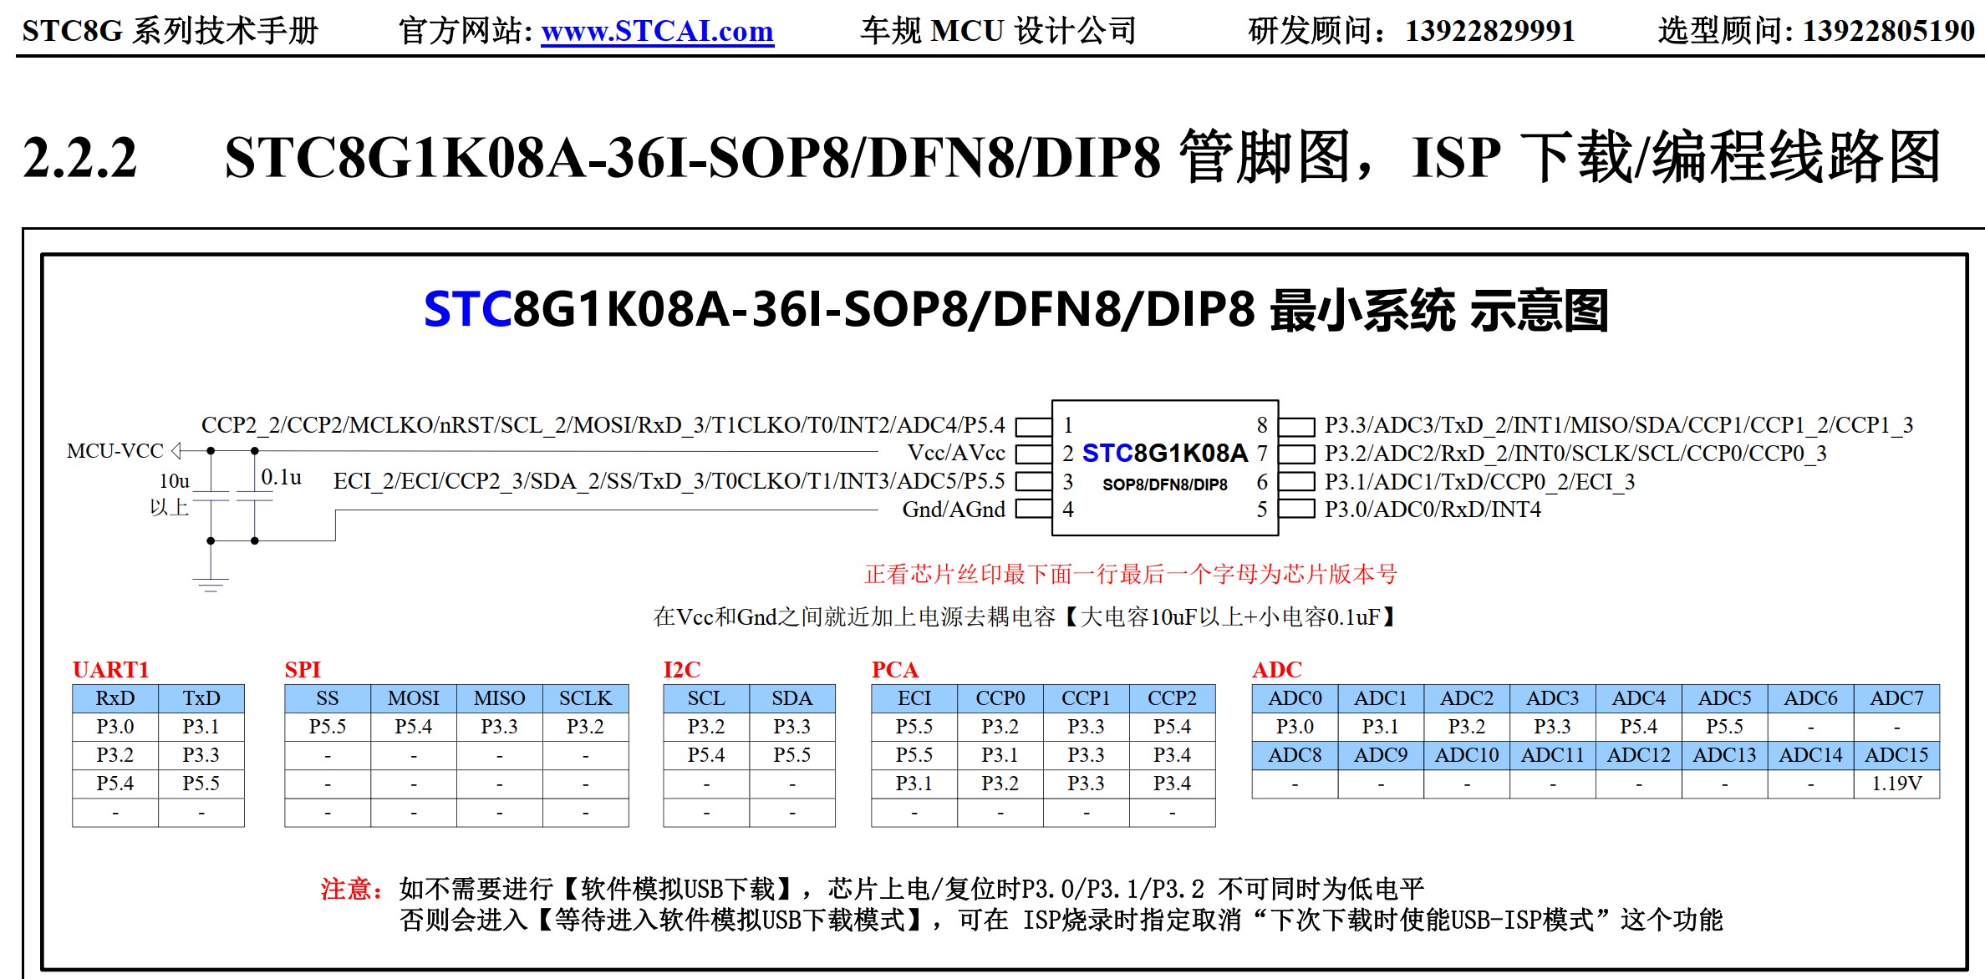Click the red "注意：" warning label

352,889
